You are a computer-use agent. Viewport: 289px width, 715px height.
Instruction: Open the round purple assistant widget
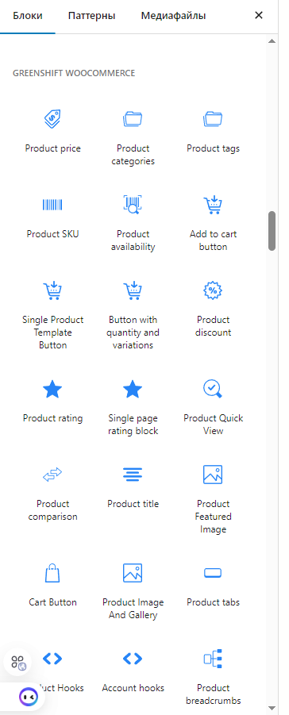pos(29,696)
